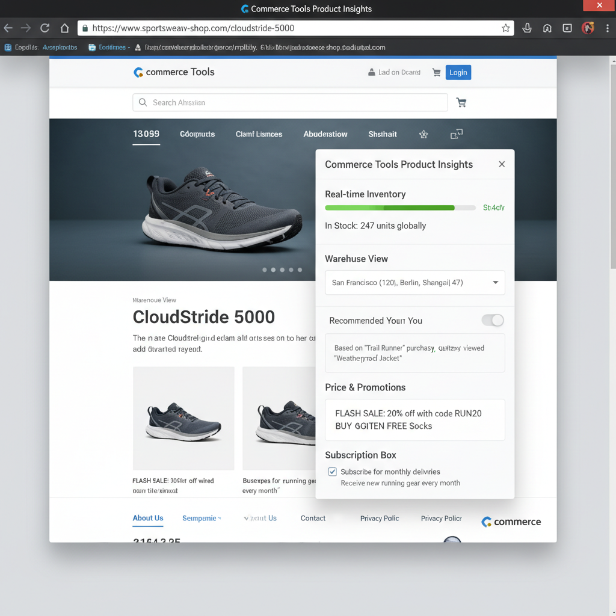This screenshot has height=616, width=616.
Task: Go forward with the browser forward arrow
Action: point(25,28)
